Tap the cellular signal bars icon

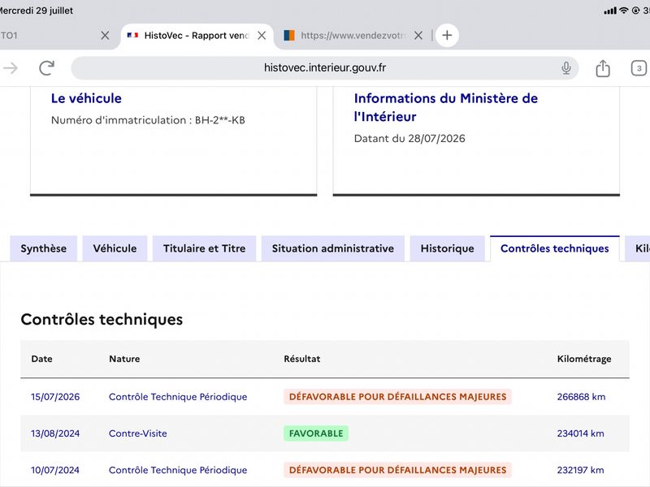[610, 11]
